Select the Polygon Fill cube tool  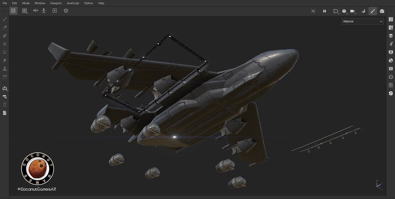pos(5,44)
